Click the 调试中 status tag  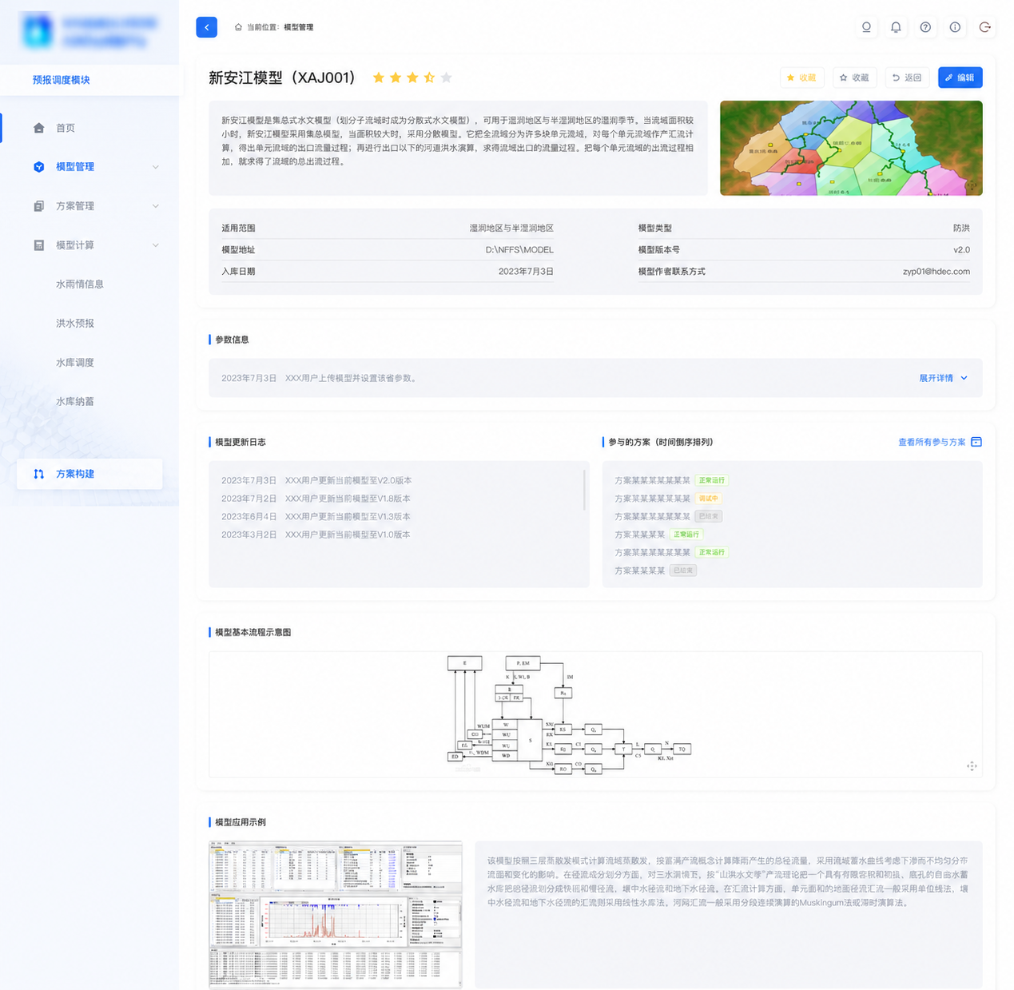tap(708, 499)
